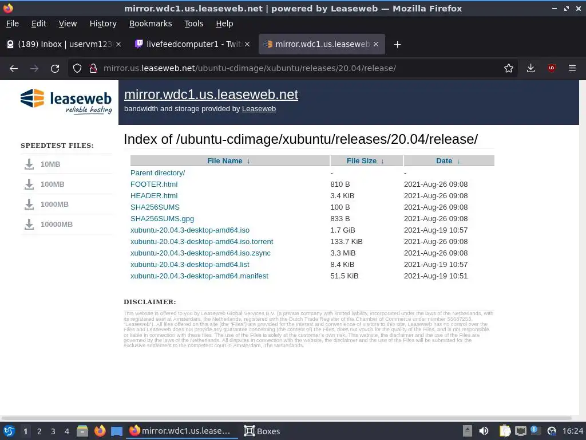Click the insecure connection padlock icon
This screenshot has height=440, width=586.
(93, 69)
